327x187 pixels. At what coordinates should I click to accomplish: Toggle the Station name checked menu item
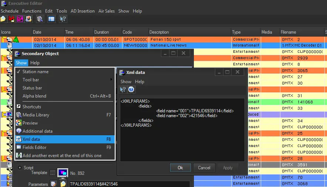tap(35, 72)
